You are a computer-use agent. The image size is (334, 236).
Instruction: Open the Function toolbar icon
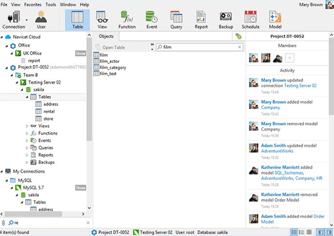click(x=127, y=20)
